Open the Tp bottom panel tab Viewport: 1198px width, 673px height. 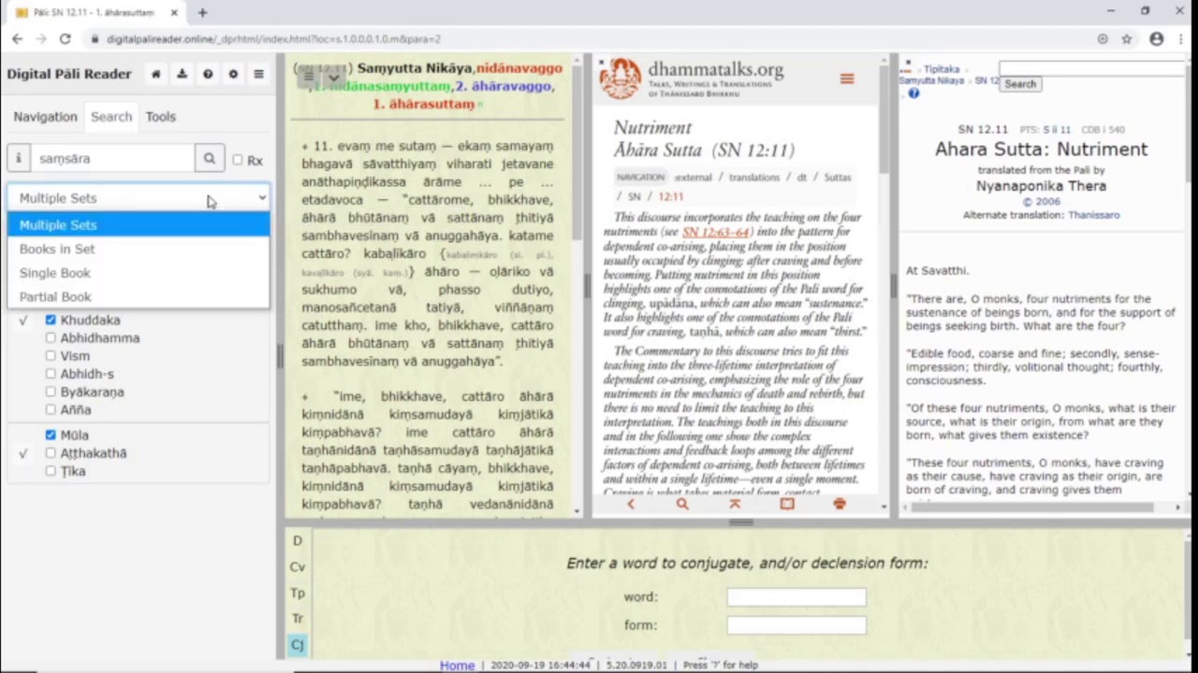click(x=298, y=594)
